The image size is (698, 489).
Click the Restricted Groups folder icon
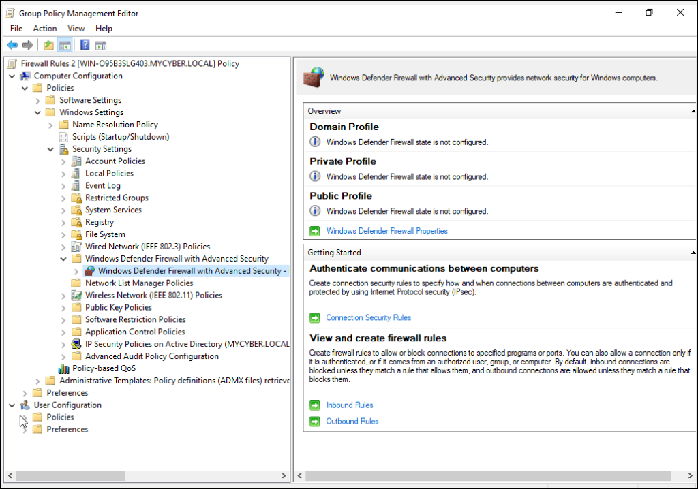point(76,198)
